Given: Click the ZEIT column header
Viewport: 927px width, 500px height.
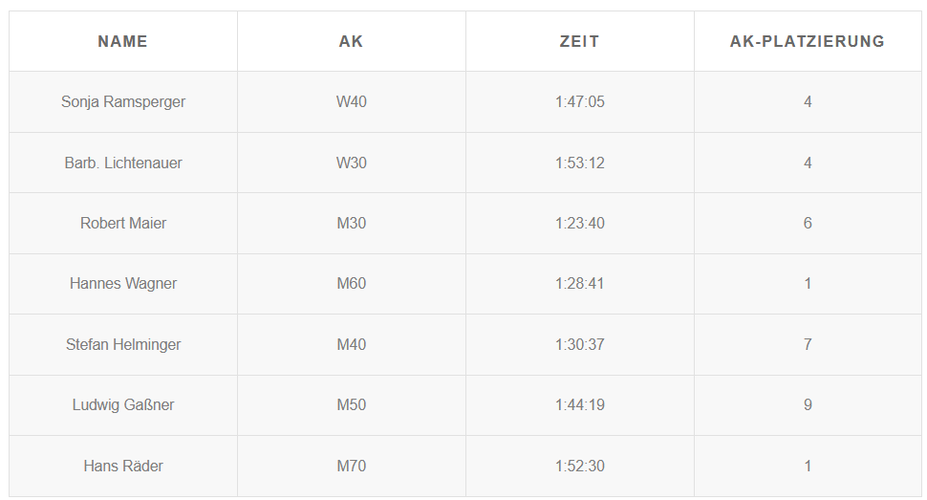Looking at the screenshot, I should 580,41.
